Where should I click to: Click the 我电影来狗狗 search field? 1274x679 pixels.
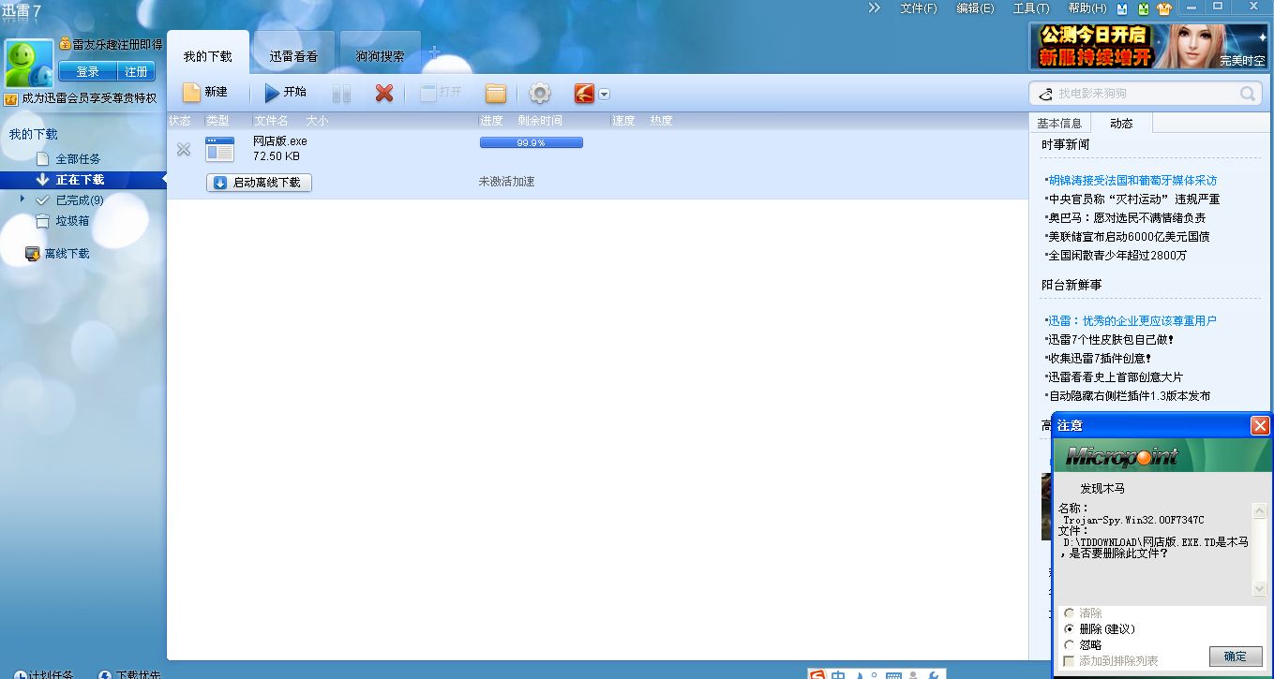click(x=1144, y=94)
